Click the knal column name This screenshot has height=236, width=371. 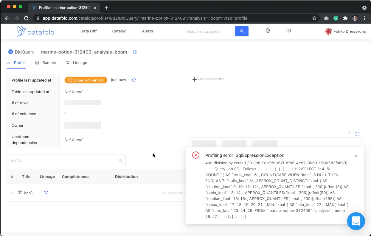point(28,193)
